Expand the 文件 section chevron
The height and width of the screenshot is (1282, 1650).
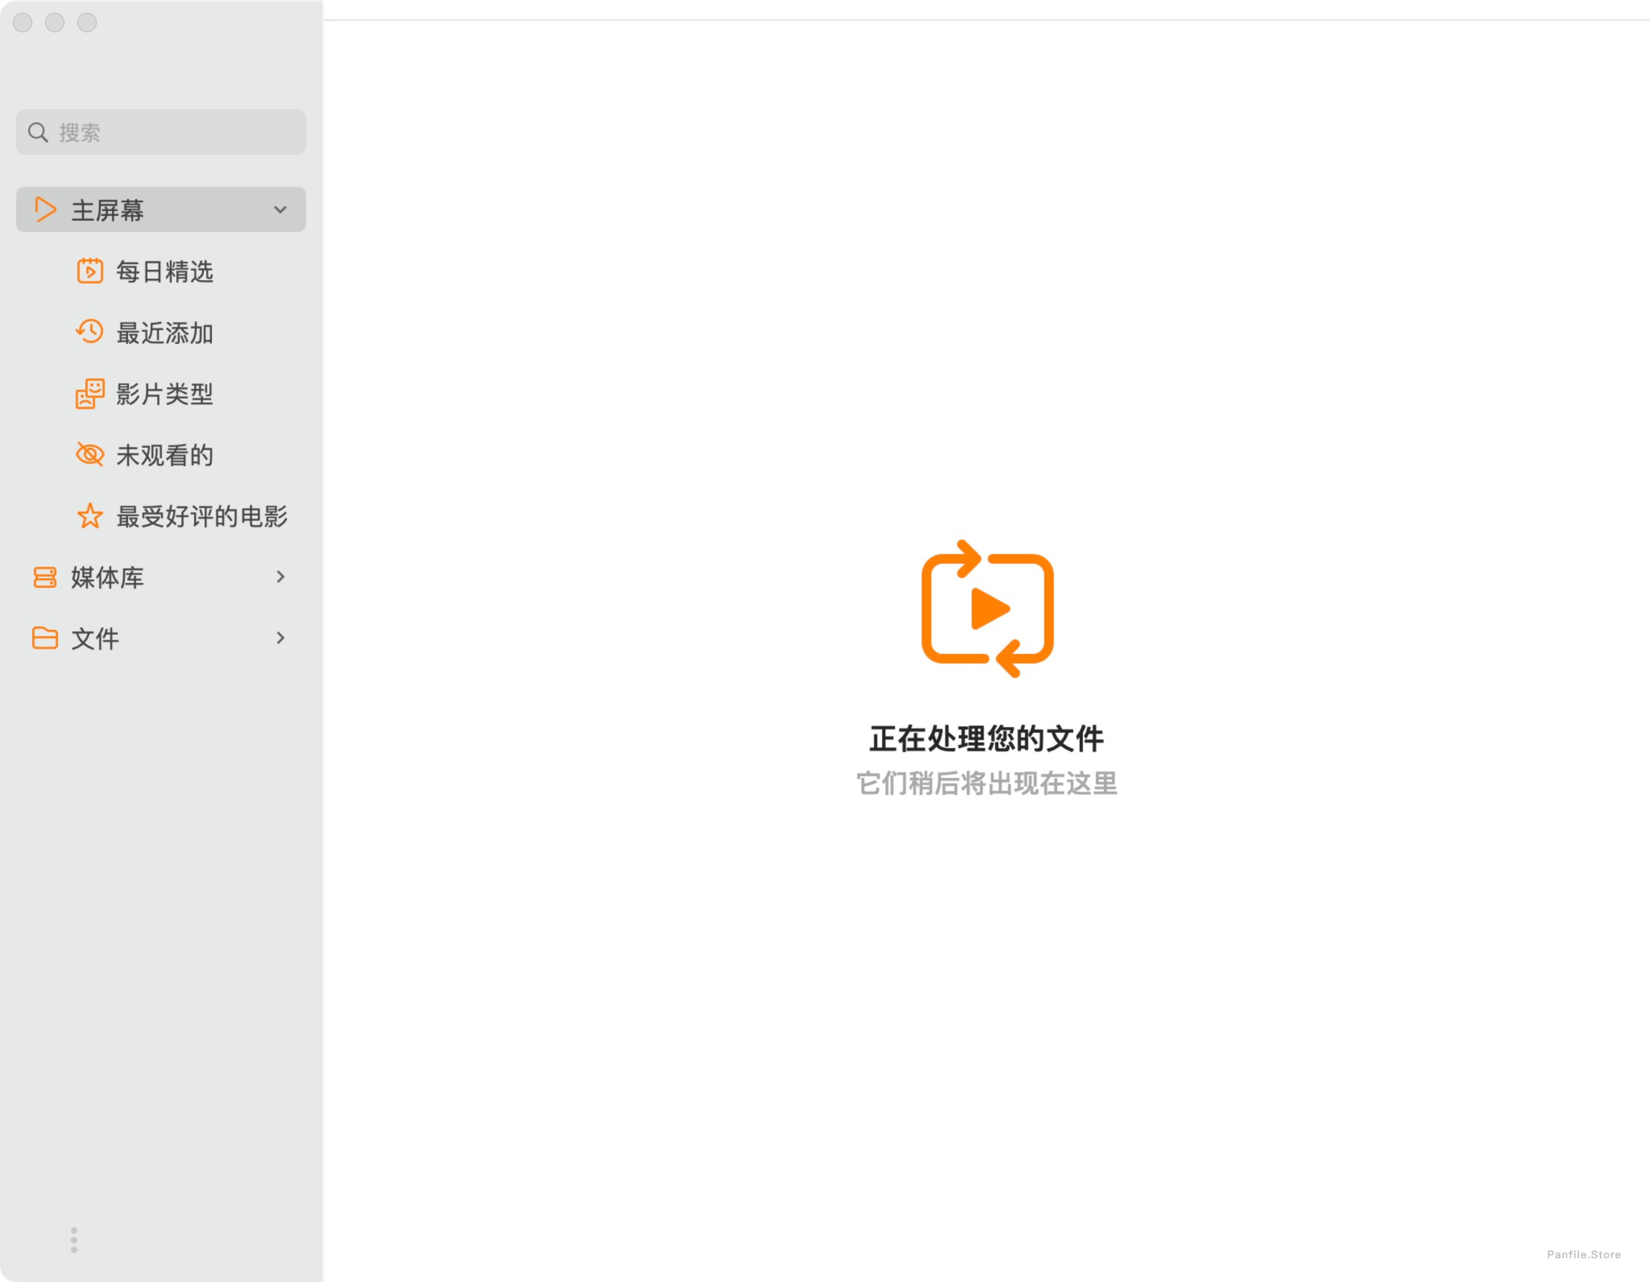(x=280, y=638)
